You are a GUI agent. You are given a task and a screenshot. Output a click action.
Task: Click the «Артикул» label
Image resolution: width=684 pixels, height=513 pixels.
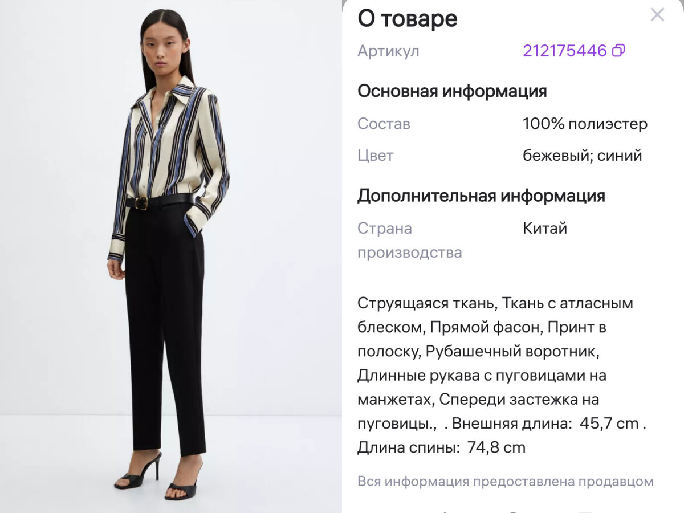pos(388,51)
